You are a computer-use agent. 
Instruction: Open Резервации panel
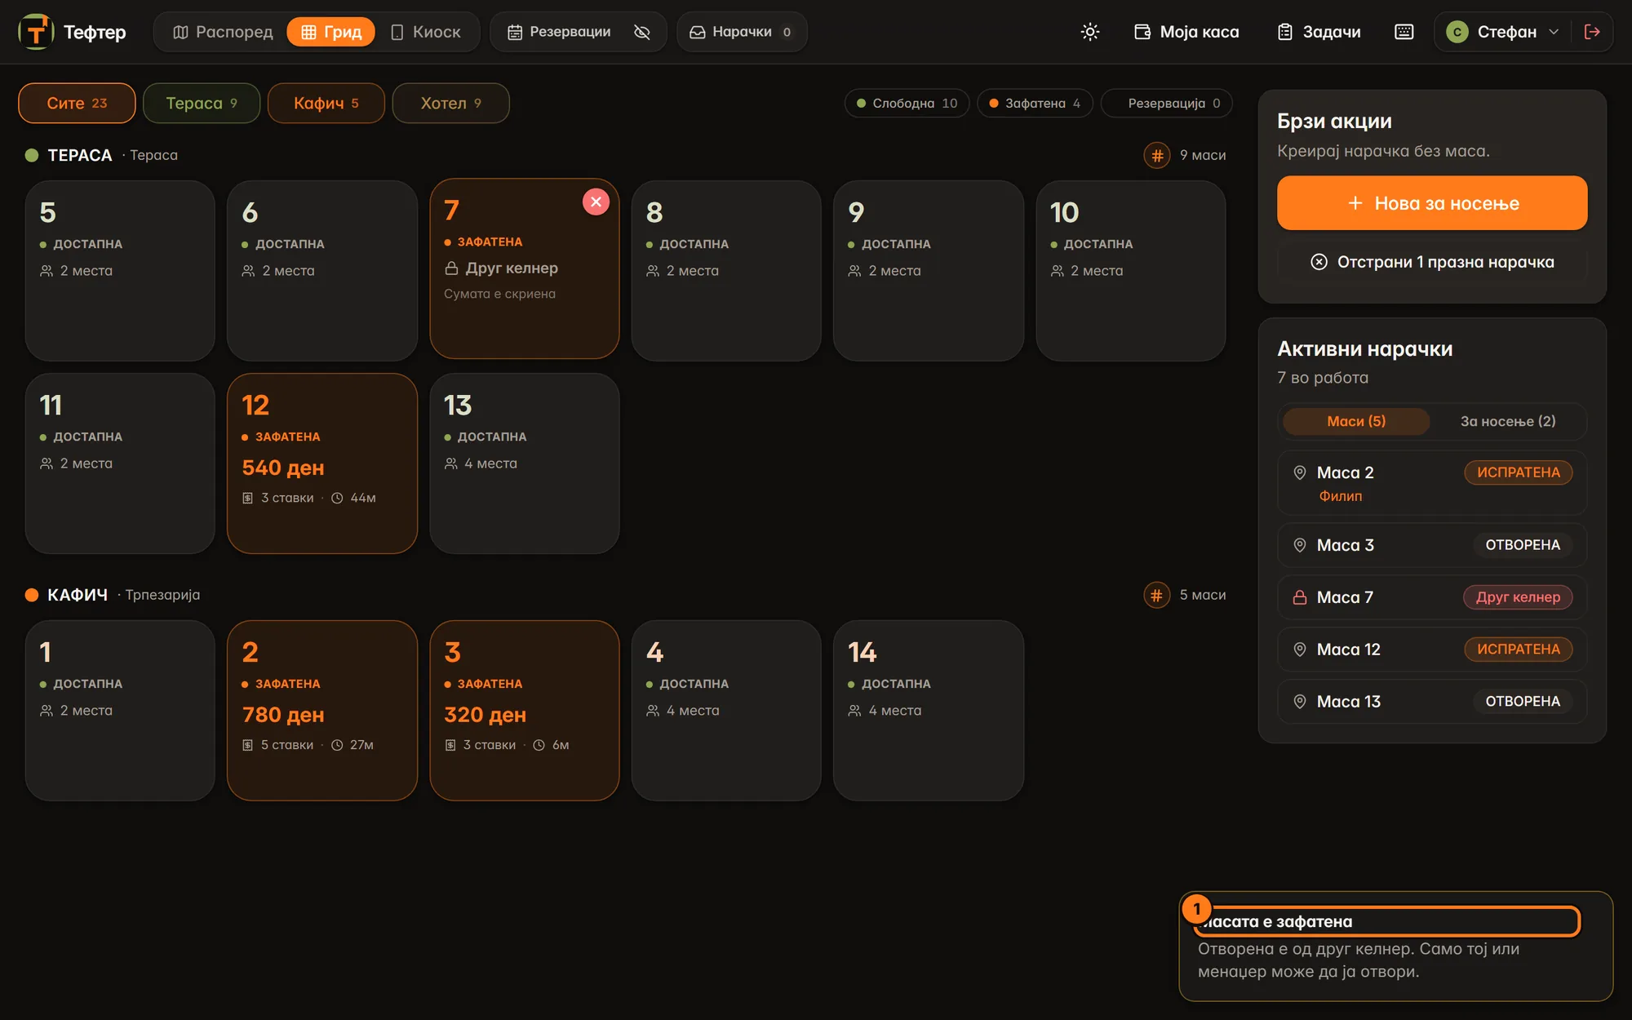point(560,32)
